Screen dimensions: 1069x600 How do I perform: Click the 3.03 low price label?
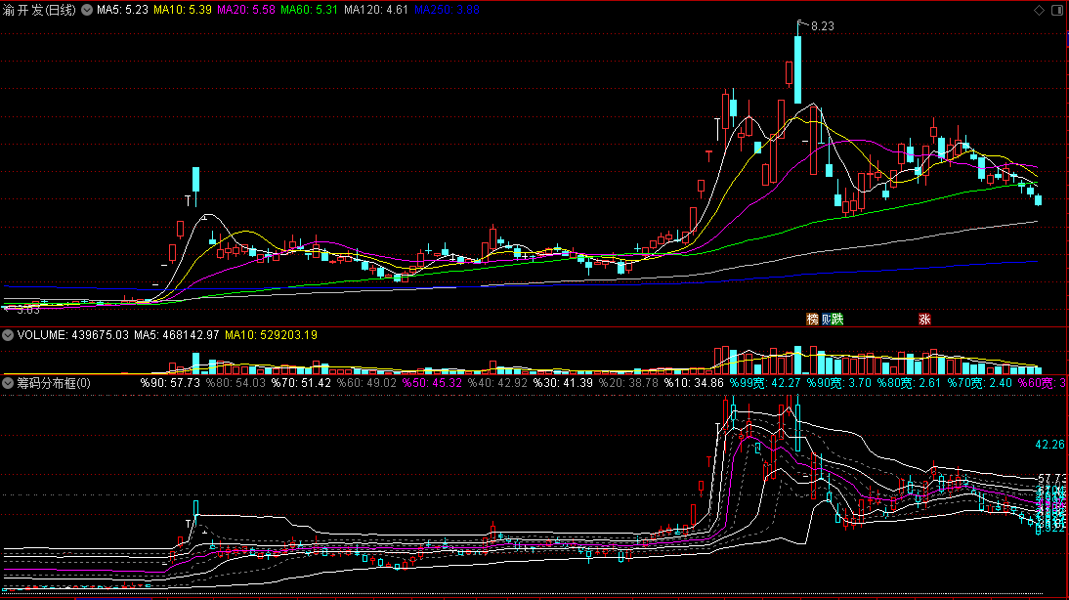[x=28, y=310]
